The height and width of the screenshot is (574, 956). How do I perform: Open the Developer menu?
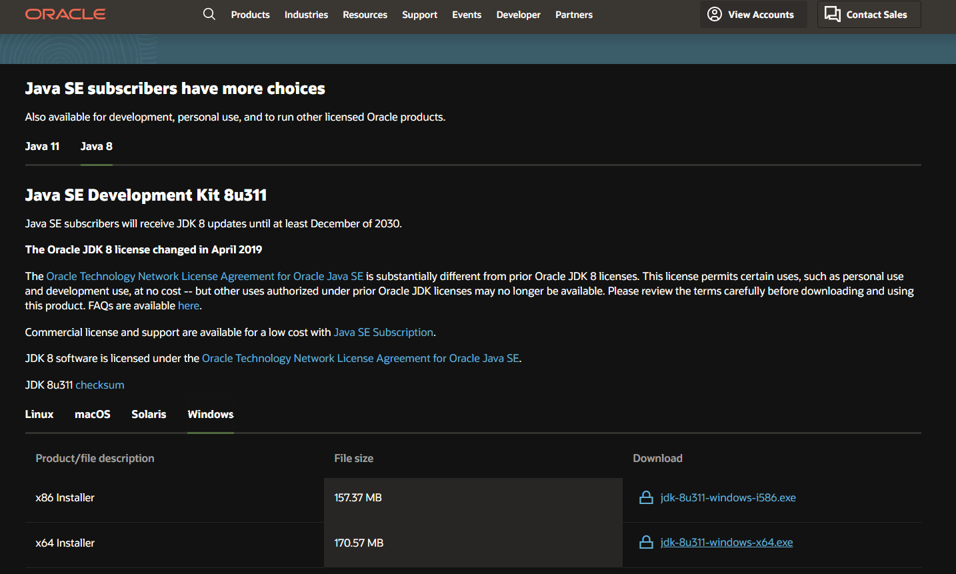point(518,15)
